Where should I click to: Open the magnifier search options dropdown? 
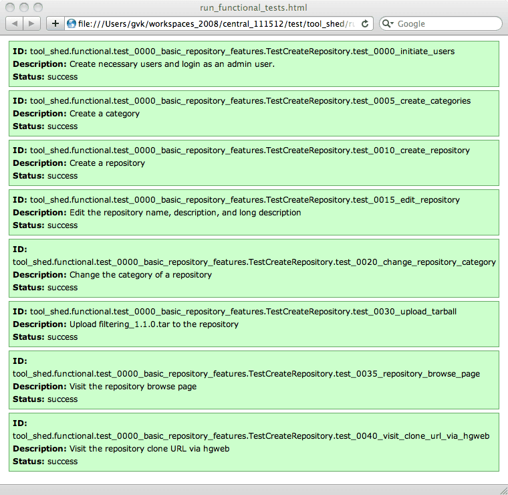(388, 23)
